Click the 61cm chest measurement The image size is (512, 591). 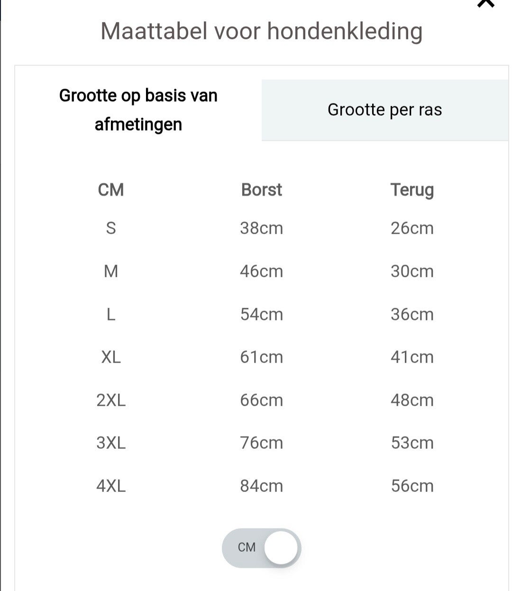261,357
